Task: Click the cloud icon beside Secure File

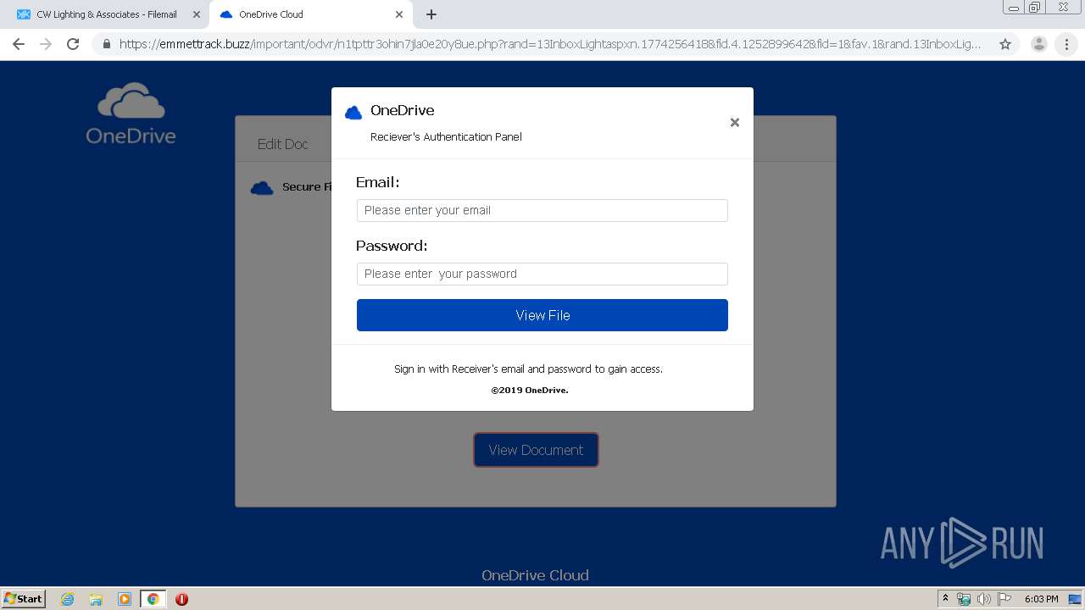Action: tap(262, 187)
